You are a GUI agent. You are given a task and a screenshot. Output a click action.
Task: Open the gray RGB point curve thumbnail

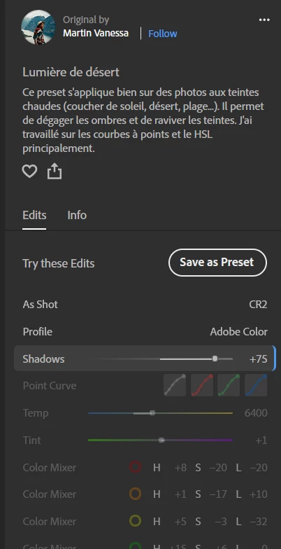[175, 385]
